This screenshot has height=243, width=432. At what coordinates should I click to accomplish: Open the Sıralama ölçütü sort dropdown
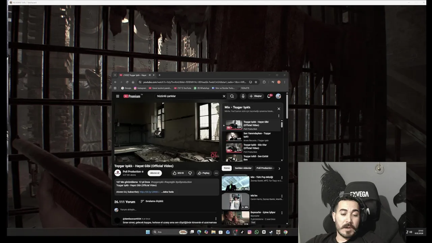coord(152,201)
